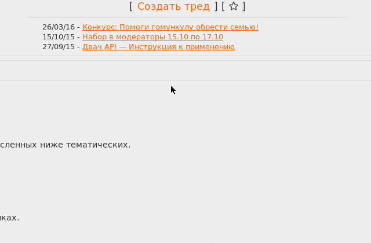371x243 pixels.
Task: Open Набор в модераторы announcement
Action: pos(152,37)
